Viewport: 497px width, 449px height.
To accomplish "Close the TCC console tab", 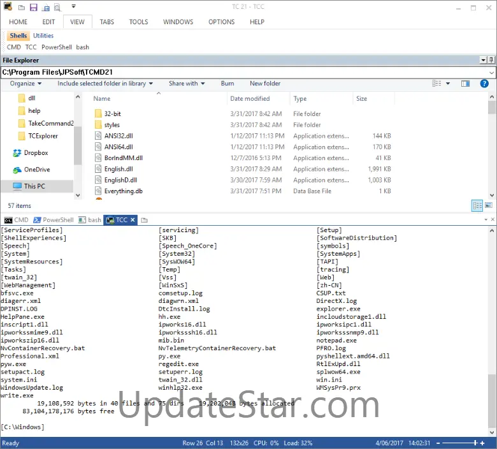I will click(133, 220).
